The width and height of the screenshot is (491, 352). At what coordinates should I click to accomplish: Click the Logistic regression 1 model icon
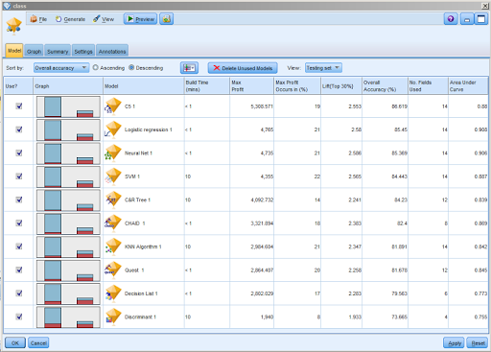(113, 129)
